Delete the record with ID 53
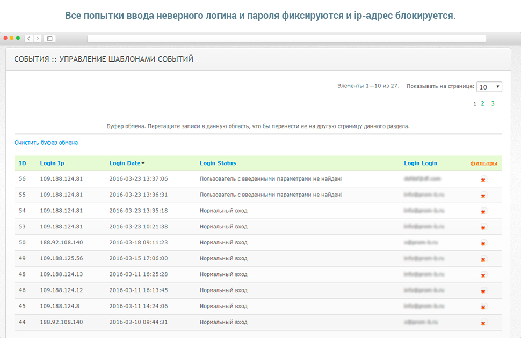The image size is (521, 343). click(483, 227)
